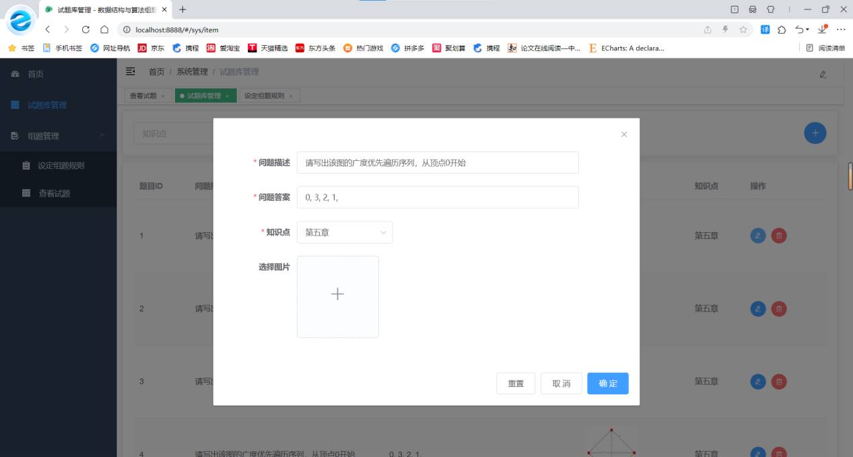Image resolution: width=853 pixels, height=457 pixels.
Task: Click the browser refresh icon
Action: [86, 30]
